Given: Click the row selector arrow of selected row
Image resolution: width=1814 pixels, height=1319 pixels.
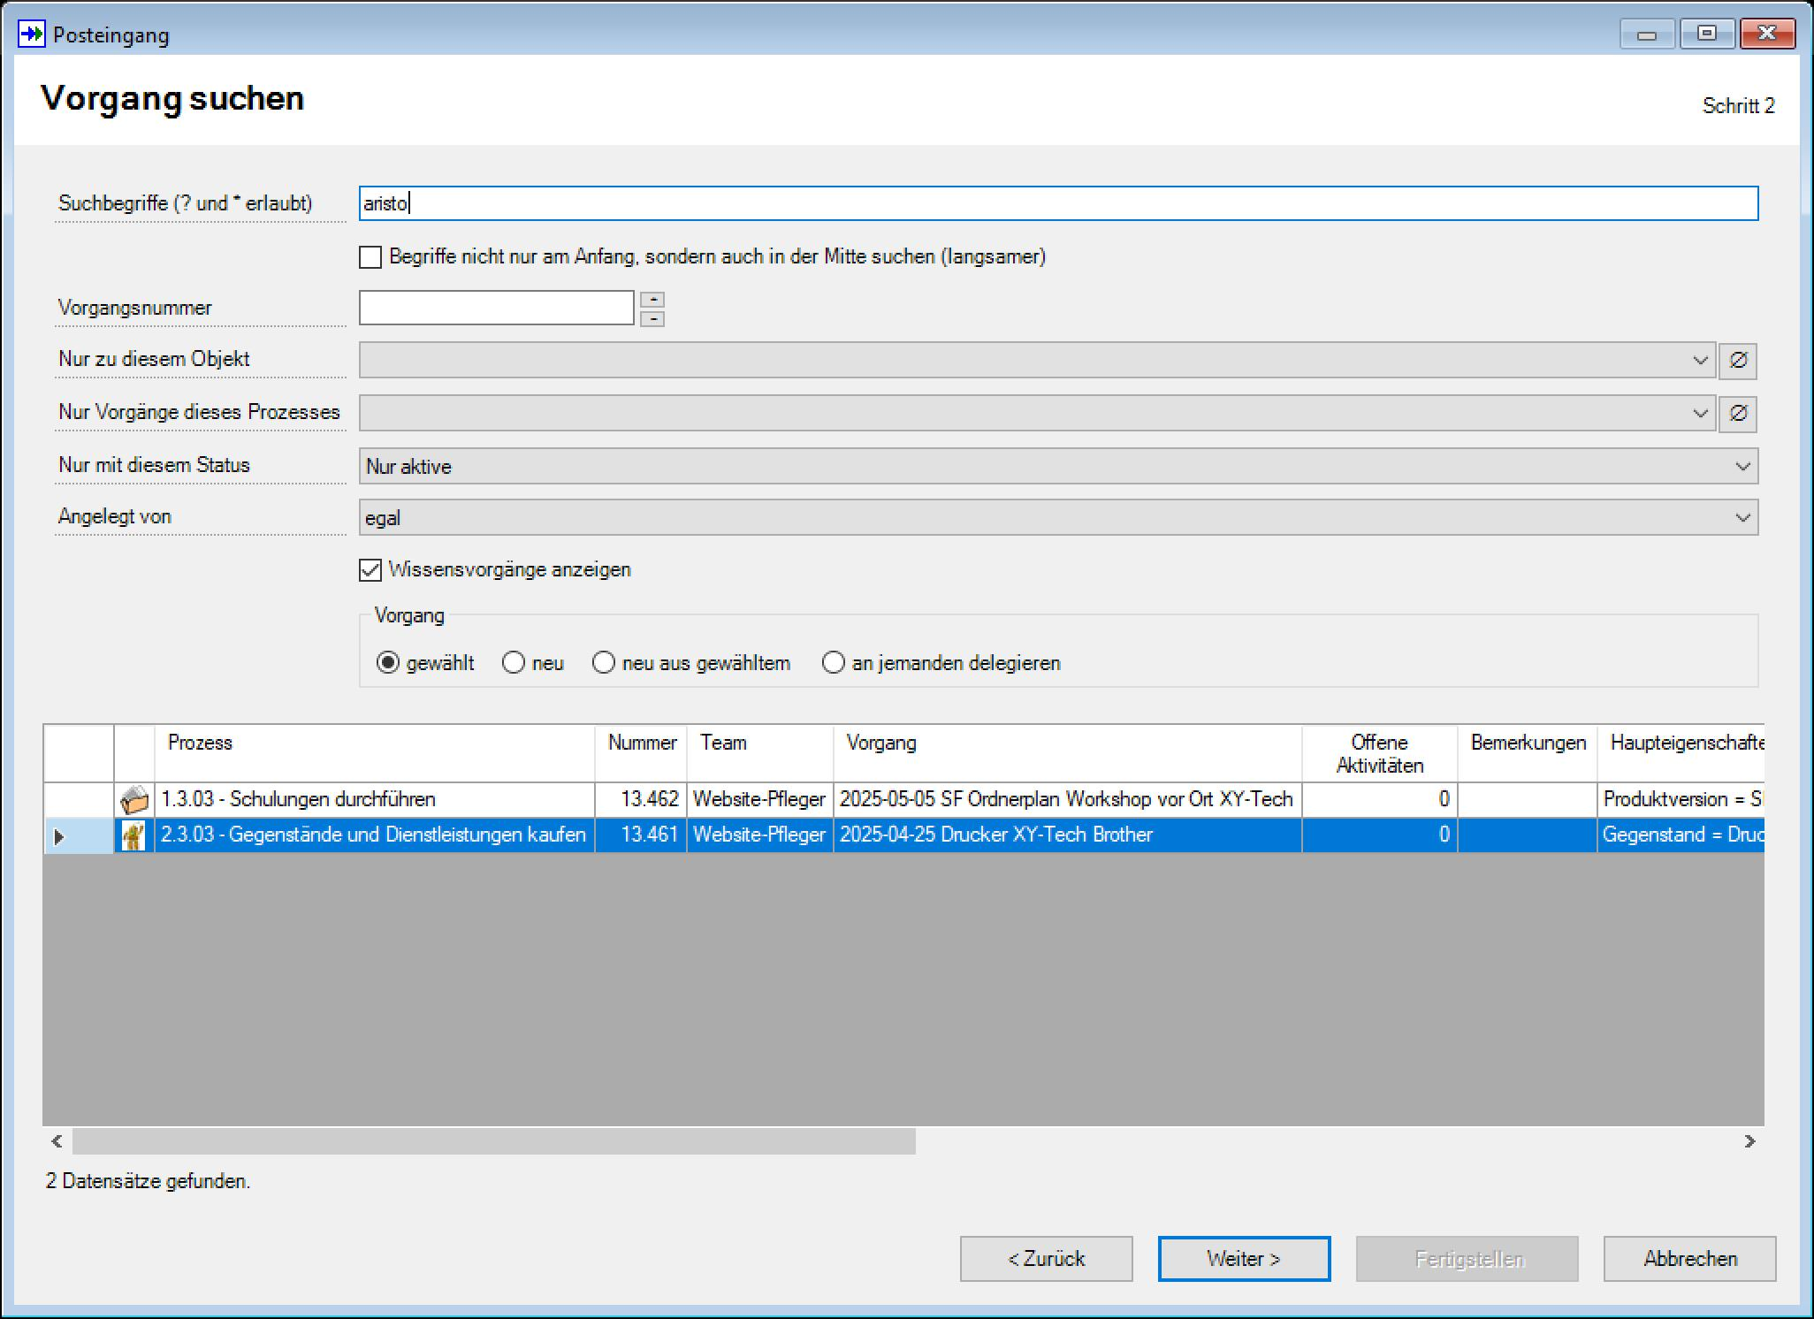Looking at the screenshot, I should (59, 836).
